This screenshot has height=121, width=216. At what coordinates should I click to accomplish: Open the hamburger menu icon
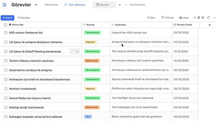[4, 5]
